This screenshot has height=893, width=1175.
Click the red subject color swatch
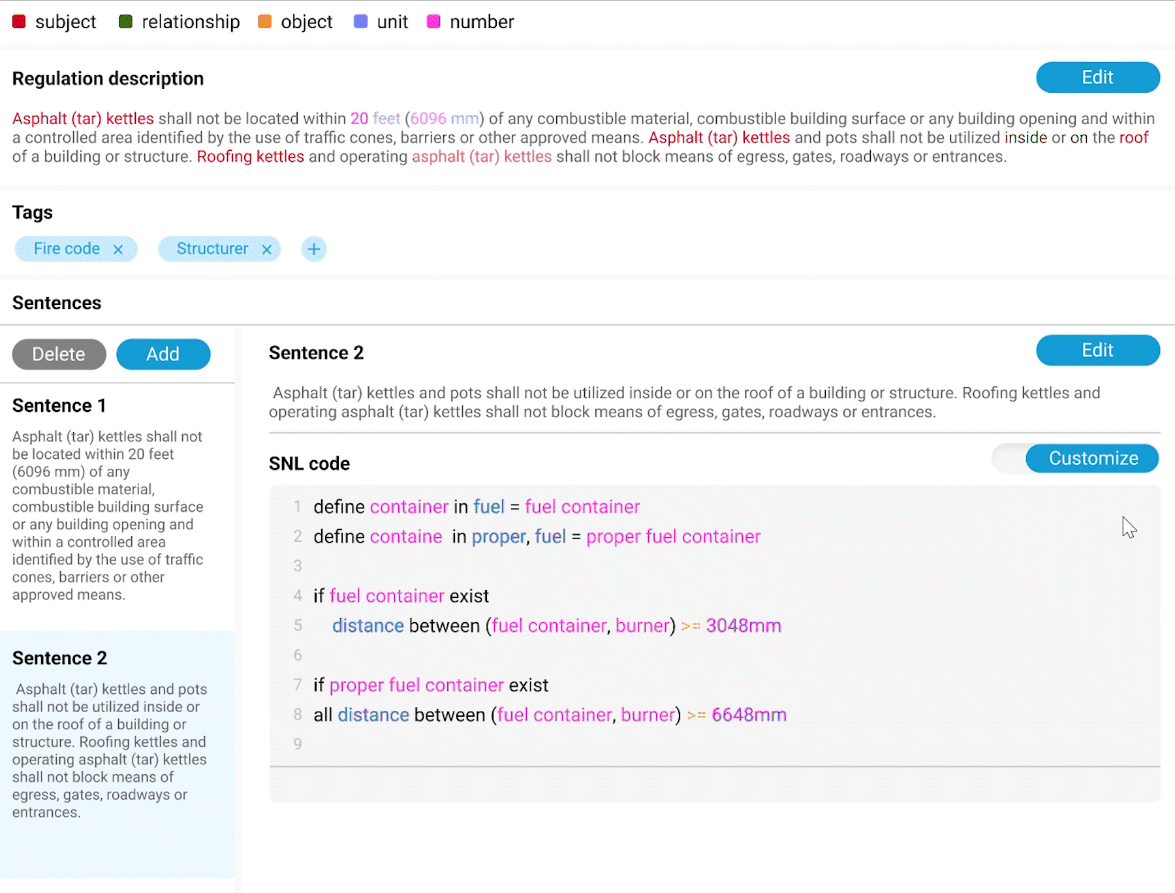tap(19, 22)
